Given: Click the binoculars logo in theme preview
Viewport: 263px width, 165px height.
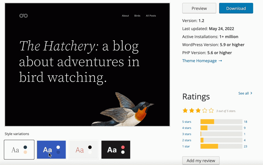Looking at the screenshot, I should 24,16.
